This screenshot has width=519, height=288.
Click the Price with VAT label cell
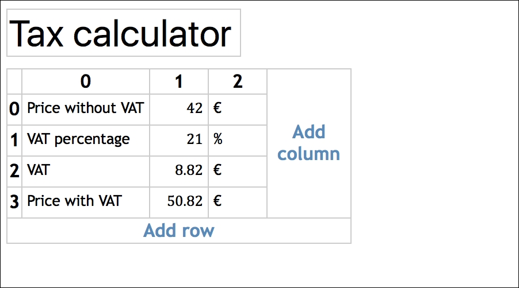pos(86,201)
